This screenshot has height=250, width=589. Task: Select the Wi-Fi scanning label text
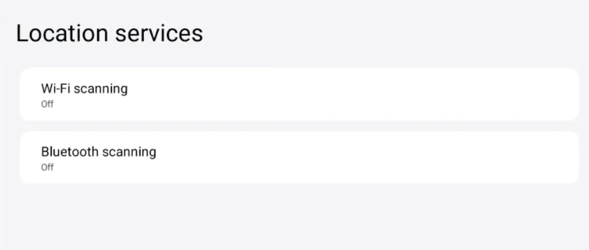(84, 88)
